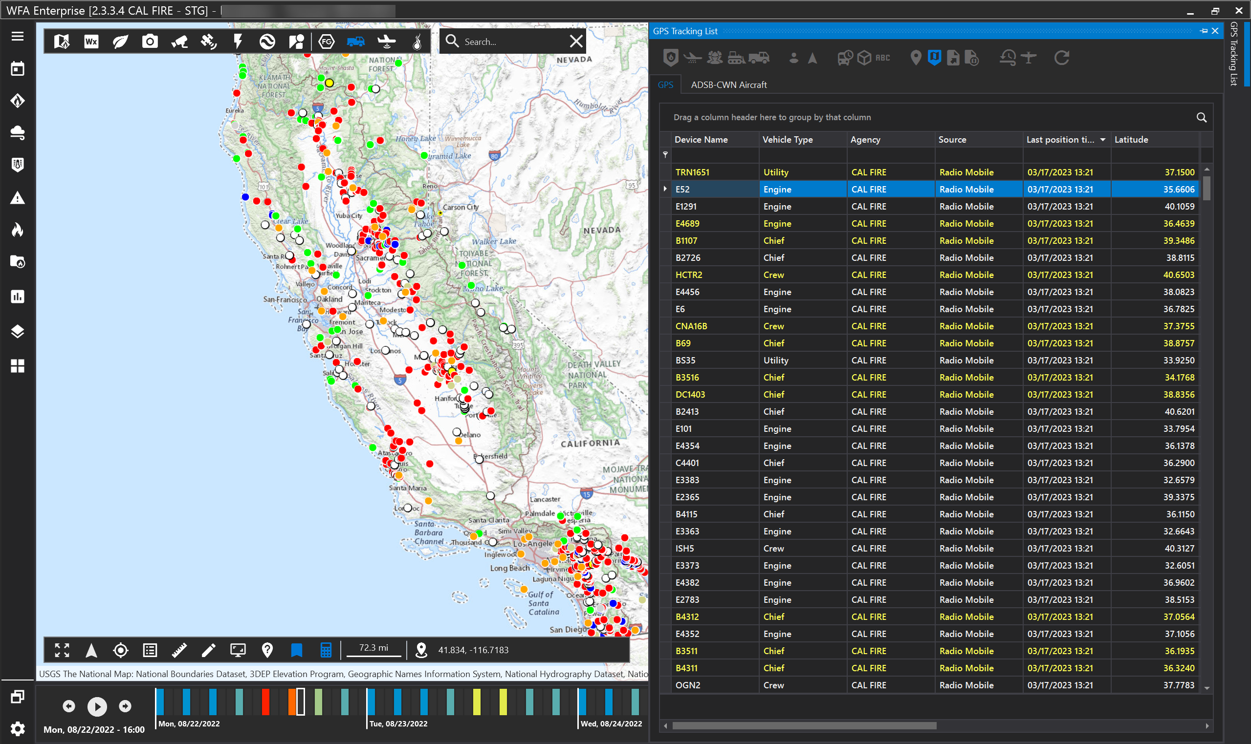Open the hamburger menu at top left
This screenshot has width=1251, height=744.
pyautogui.click(x=18, y=36)
